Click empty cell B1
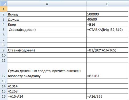 tap(107, 9)
